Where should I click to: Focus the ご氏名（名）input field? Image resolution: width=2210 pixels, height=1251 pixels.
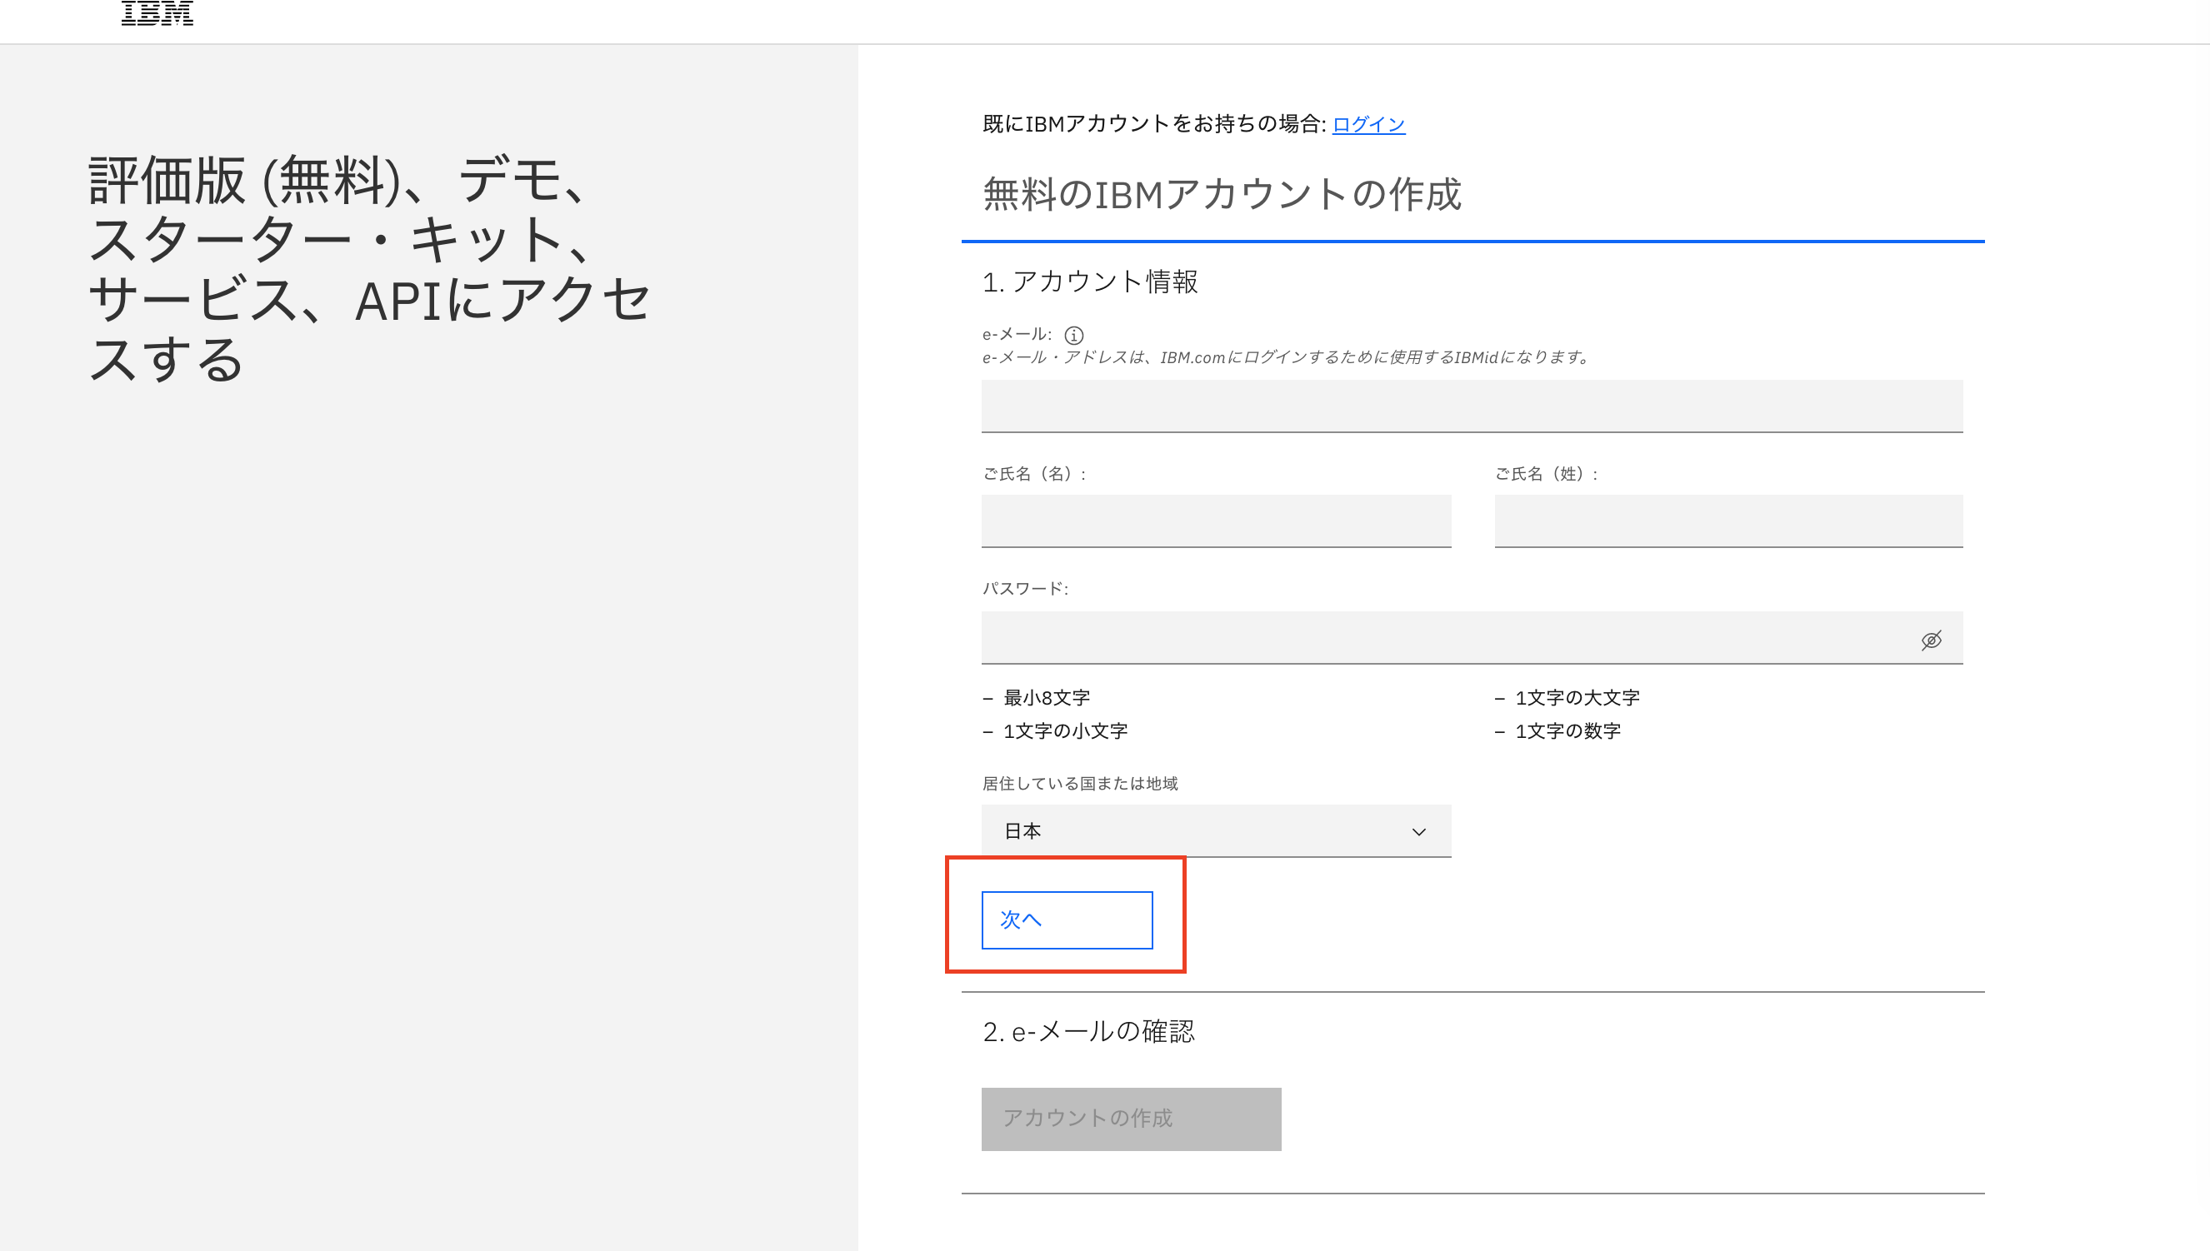[1217, 521]
